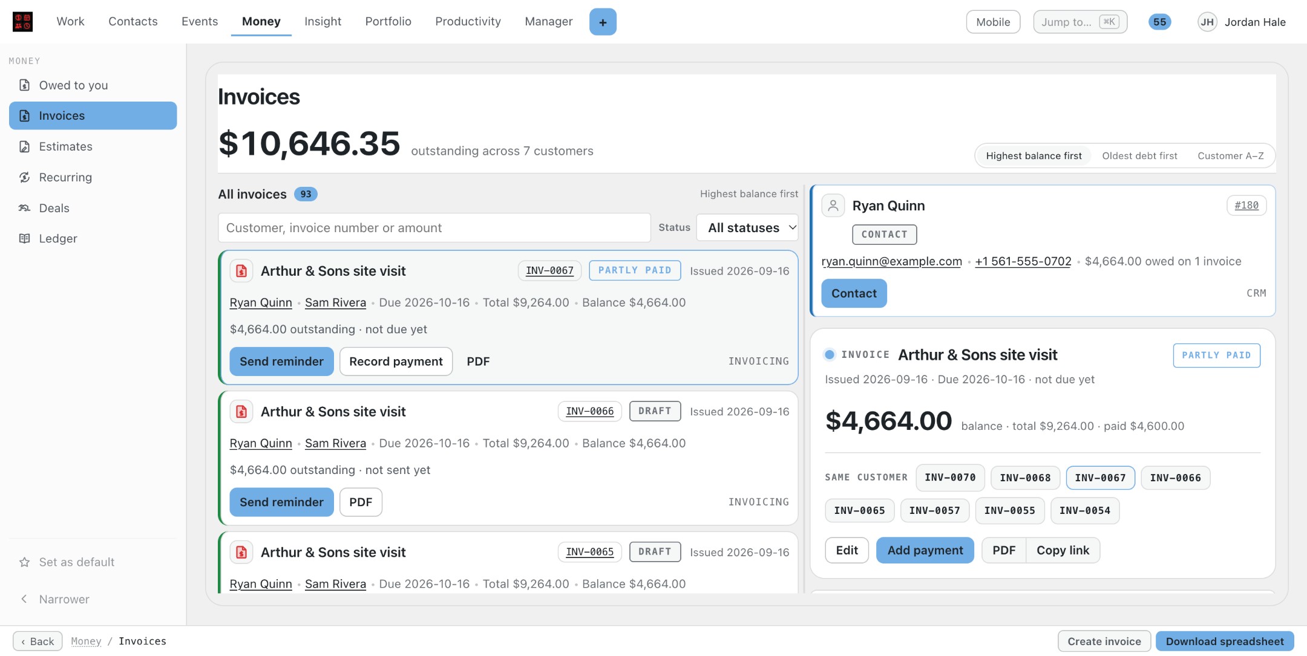Click invoice icon on INV-0065 card
The image size is (1307, 656).
point(241,553)
